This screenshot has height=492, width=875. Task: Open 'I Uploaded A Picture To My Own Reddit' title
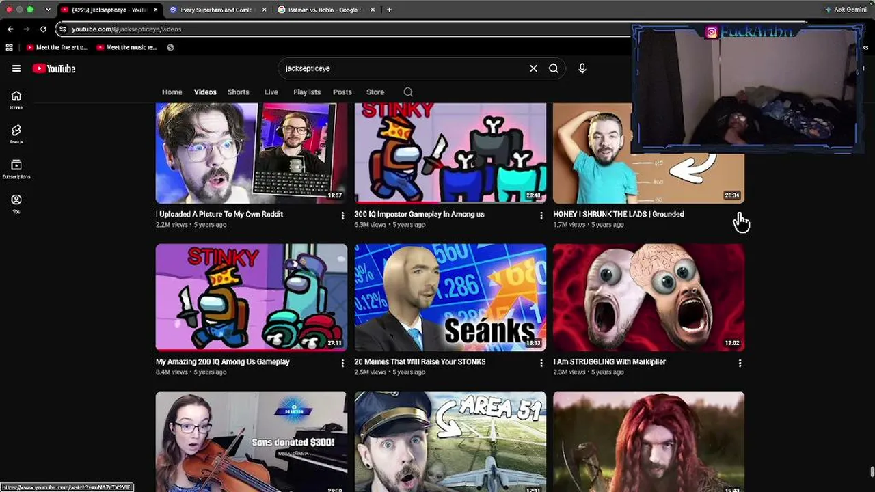219,214
